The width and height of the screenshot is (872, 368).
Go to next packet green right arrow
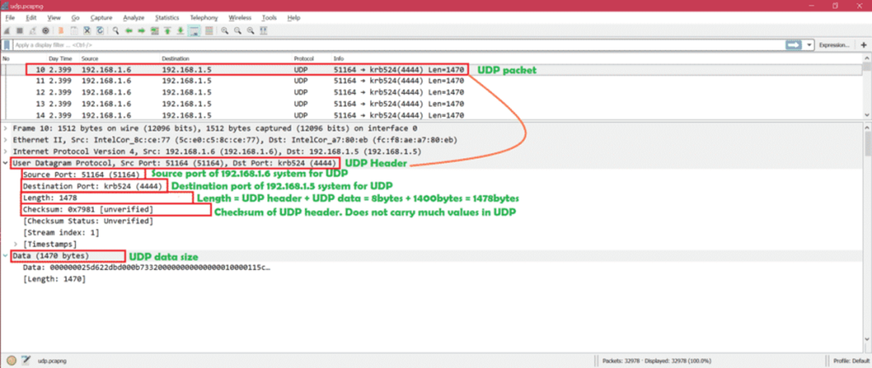coord(141,30)
